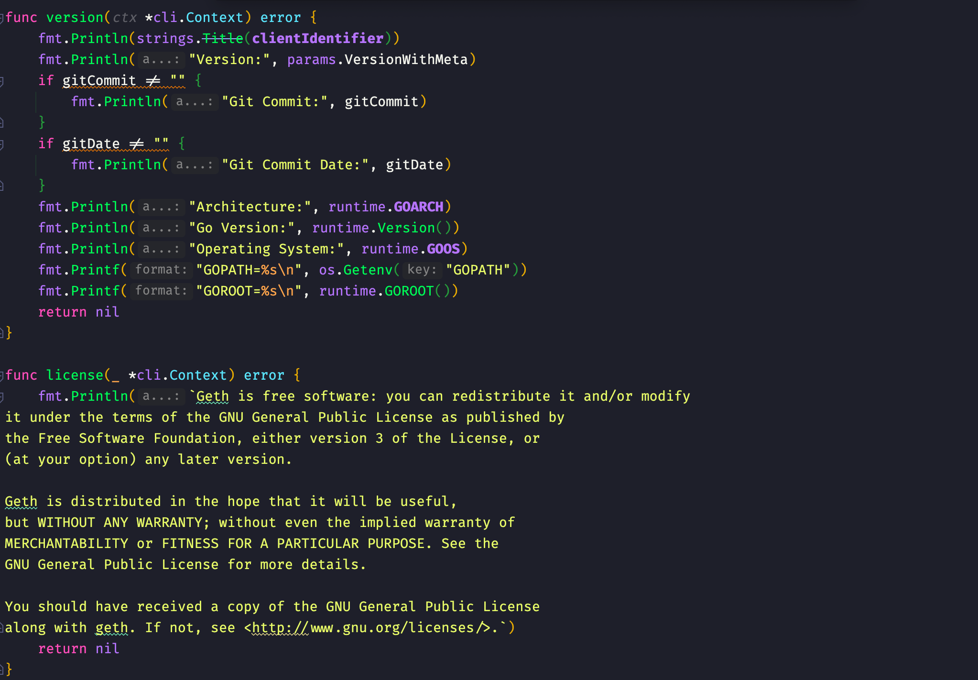Image resolution: width=978 pixels, height=680 pixels.
Task: Click the error return type of version
Action: point(281,18)
